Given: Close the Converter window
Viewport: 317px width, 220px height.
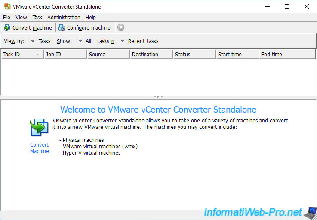Looking at the screenshot, I should coord(307,7).
